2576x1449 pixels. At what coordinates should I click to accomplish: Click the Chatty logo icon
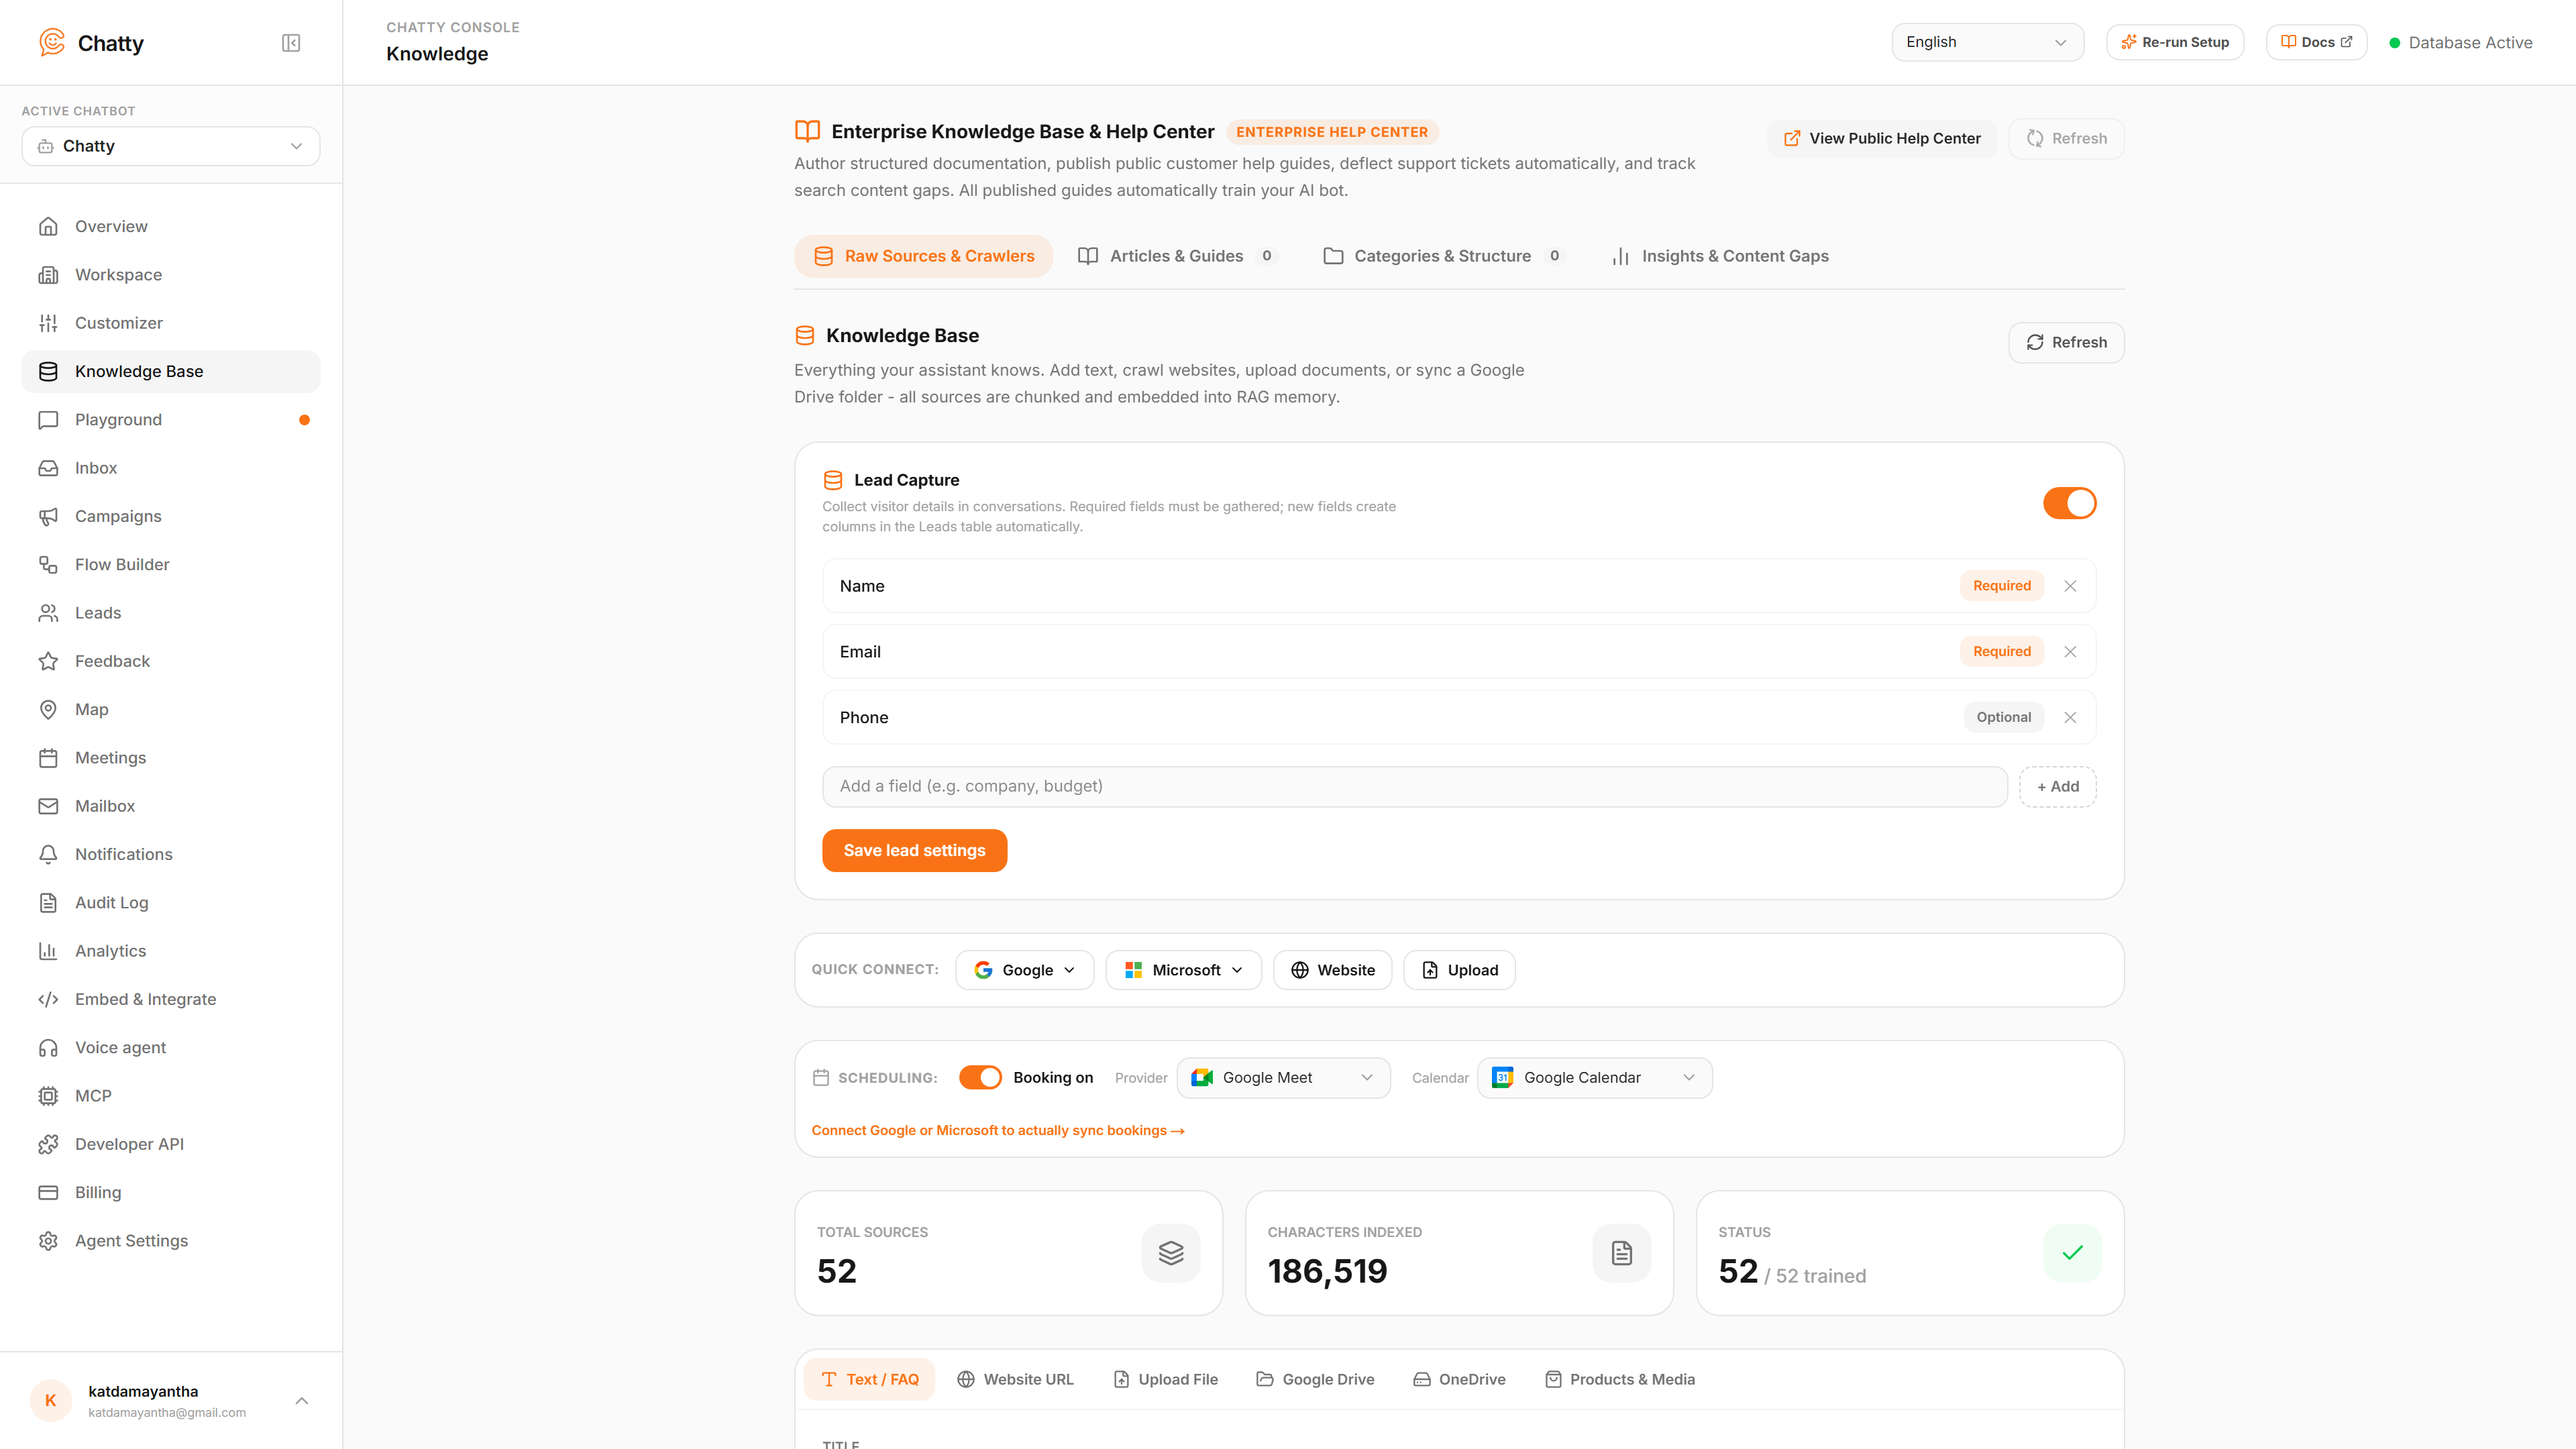[x=52, y=42]
